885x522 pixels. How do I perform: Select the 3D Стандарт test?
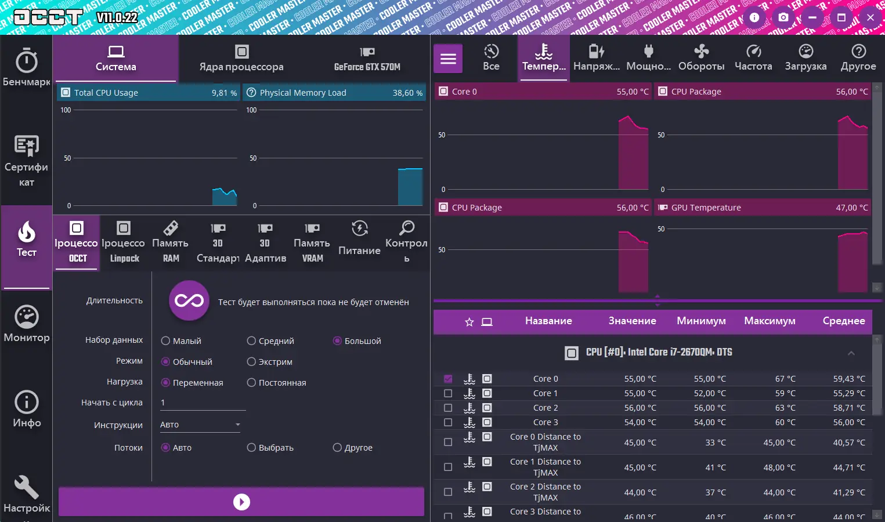point(218,242)
